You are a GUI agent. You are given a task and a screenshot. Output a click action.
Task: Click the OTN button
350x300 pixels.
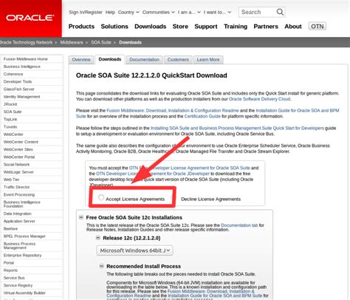coord(318,27)
